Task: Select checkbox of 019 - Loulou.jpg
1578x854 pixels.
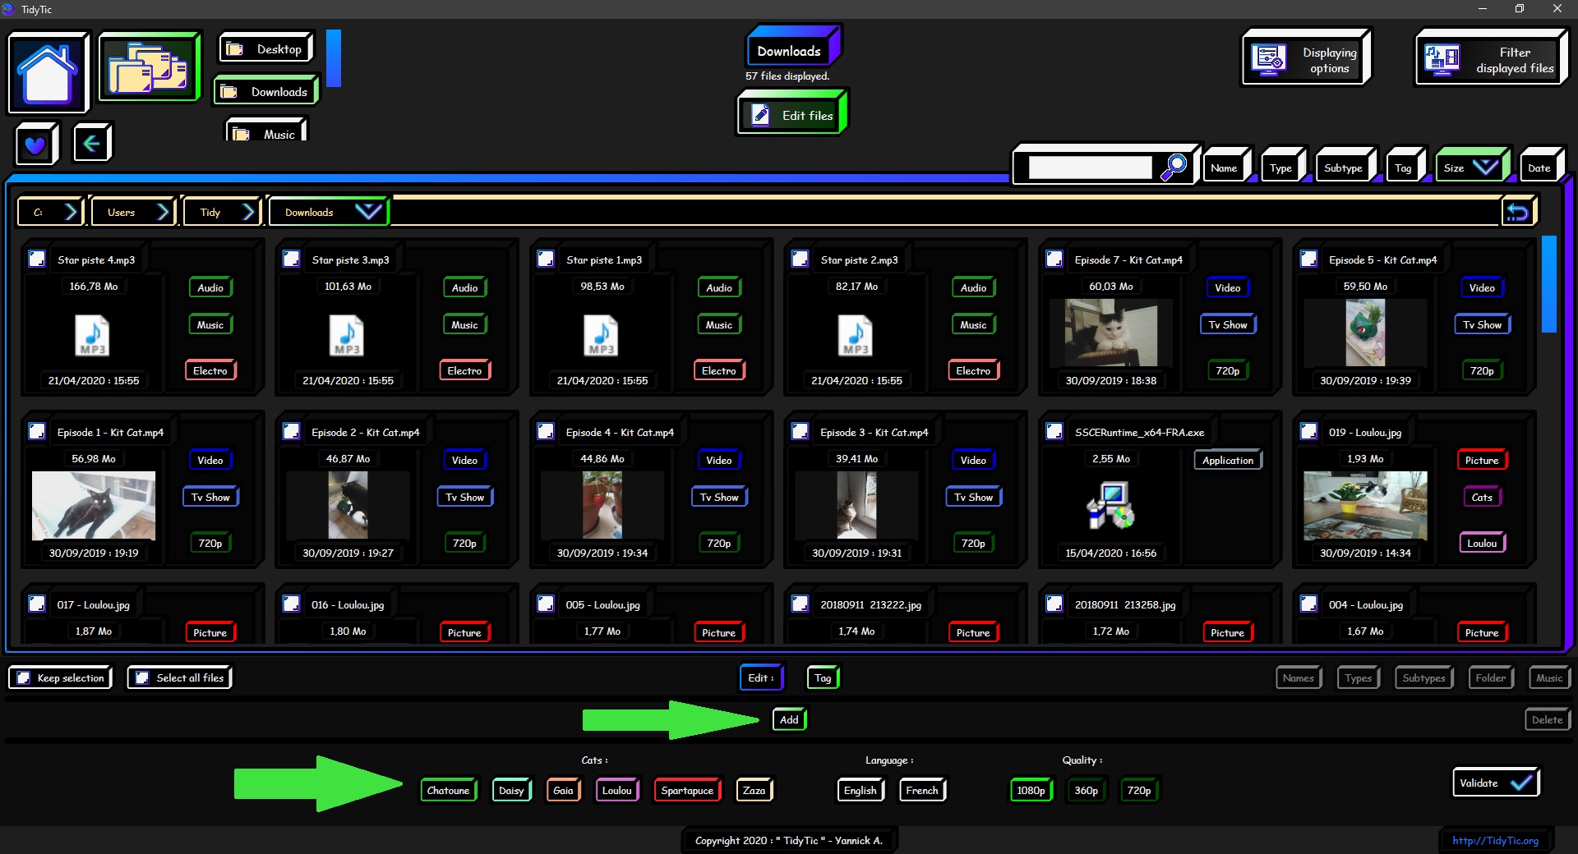Action: coord(1308,432)
